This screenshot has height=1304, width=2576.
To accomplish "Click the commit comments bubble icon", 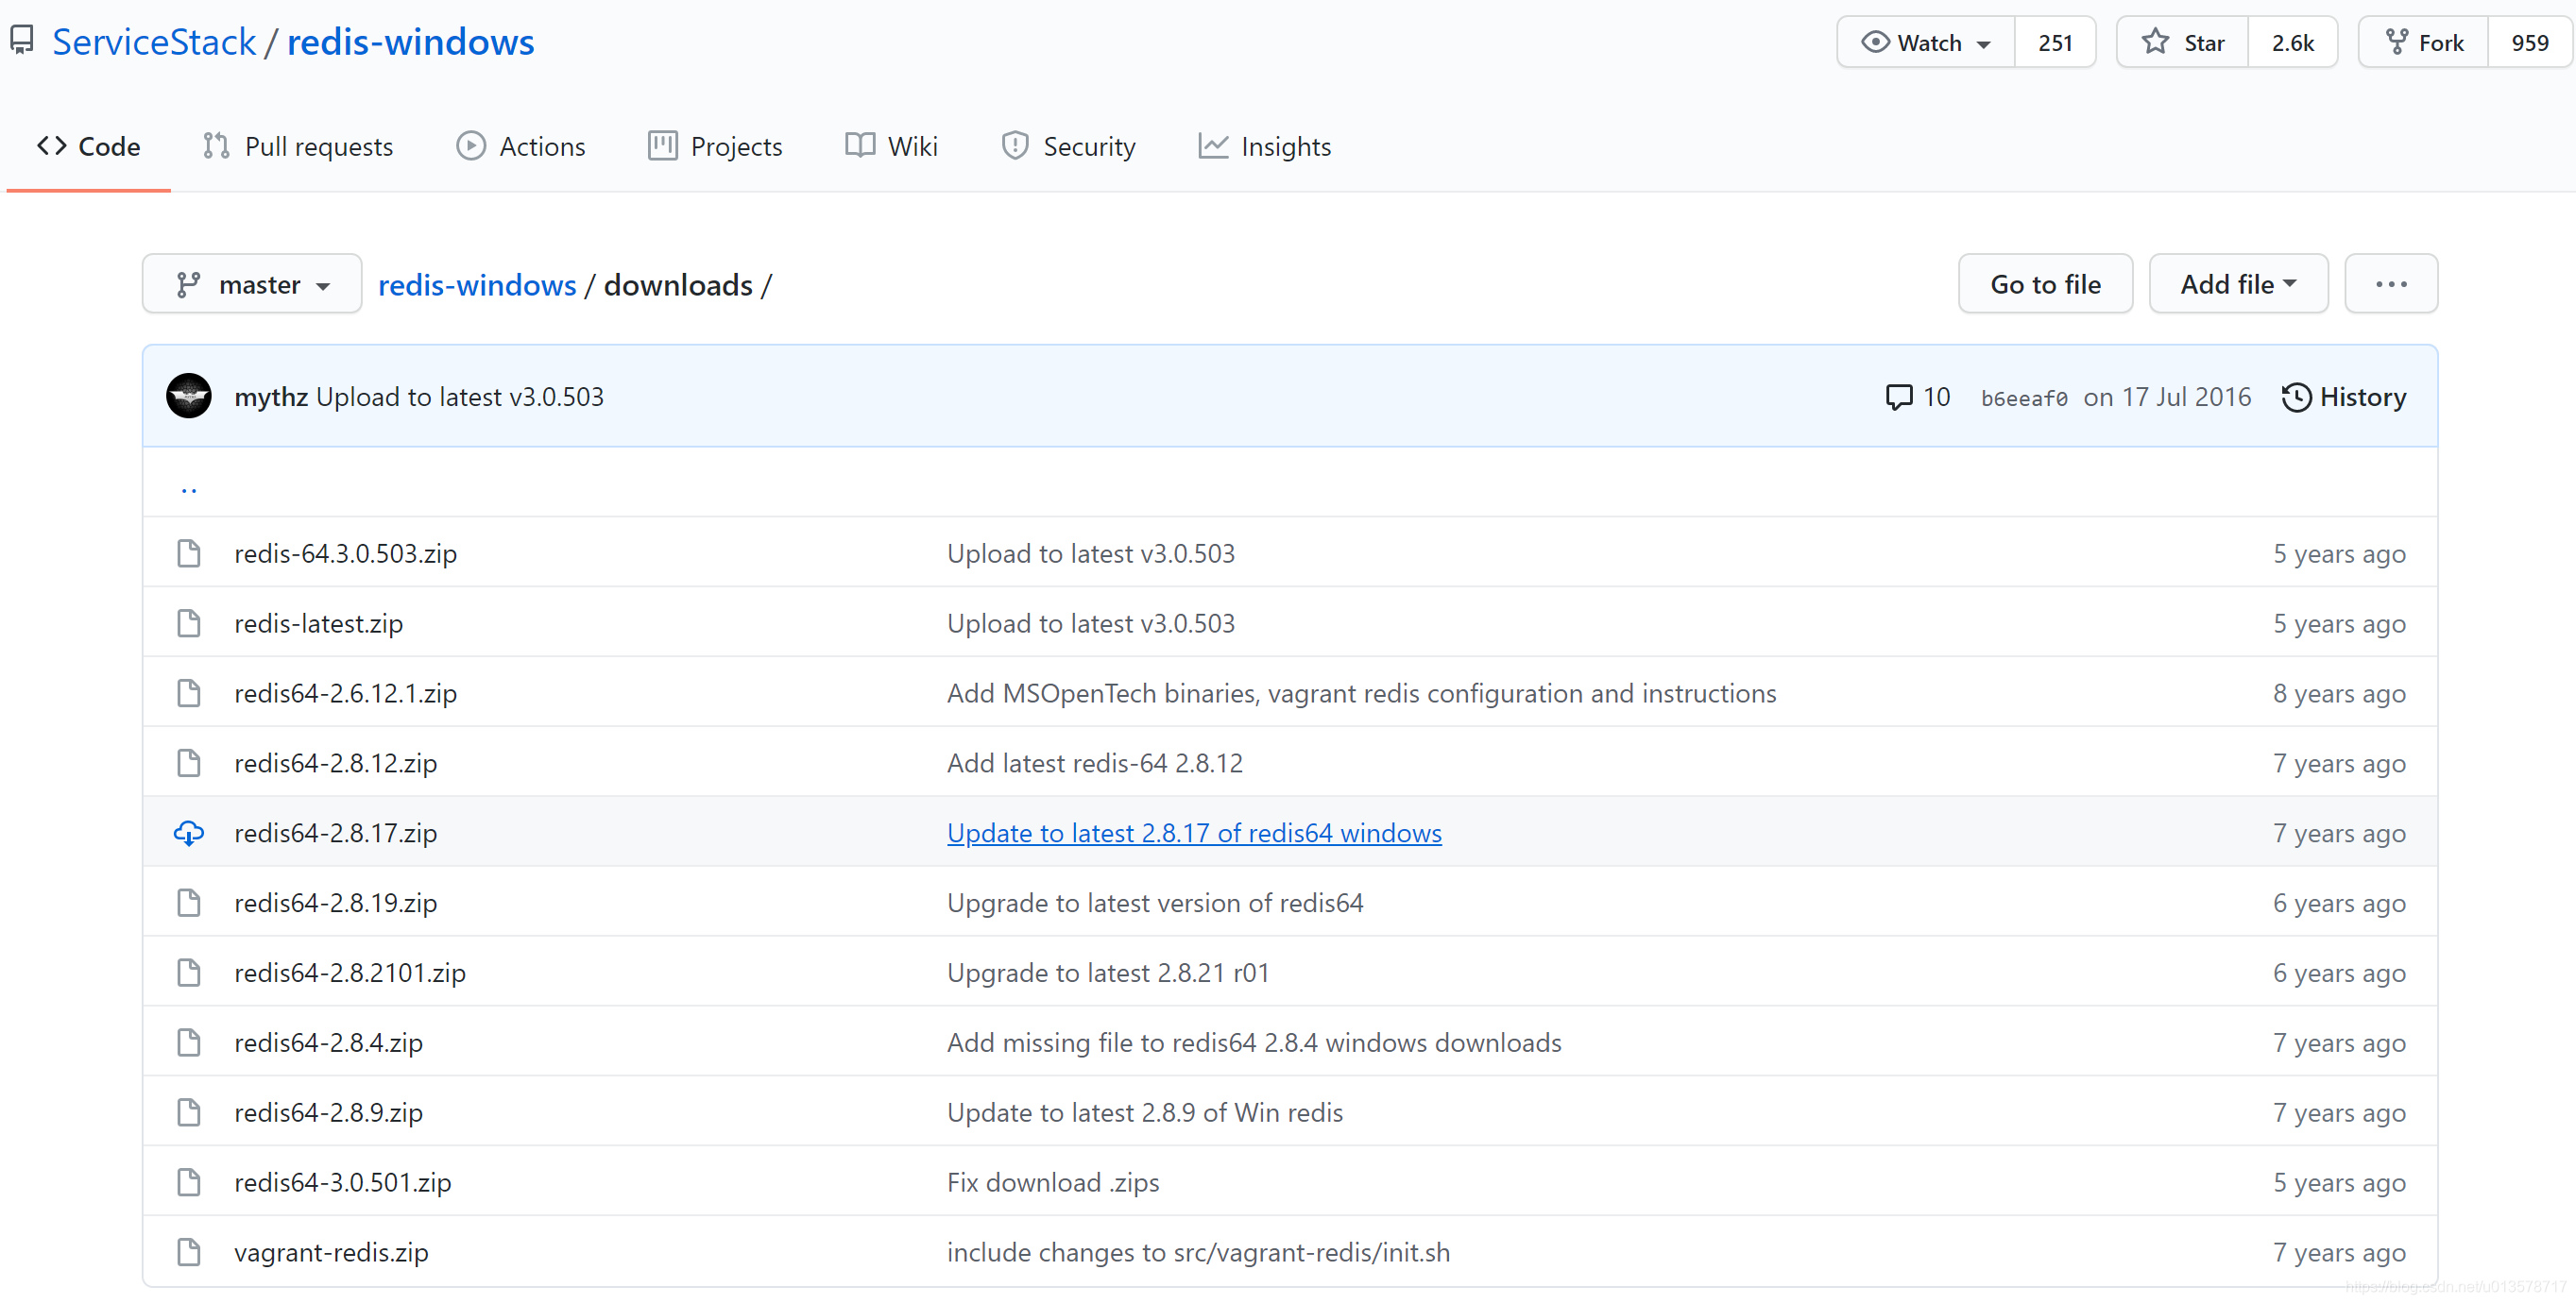I will [x=1898, y=397].
